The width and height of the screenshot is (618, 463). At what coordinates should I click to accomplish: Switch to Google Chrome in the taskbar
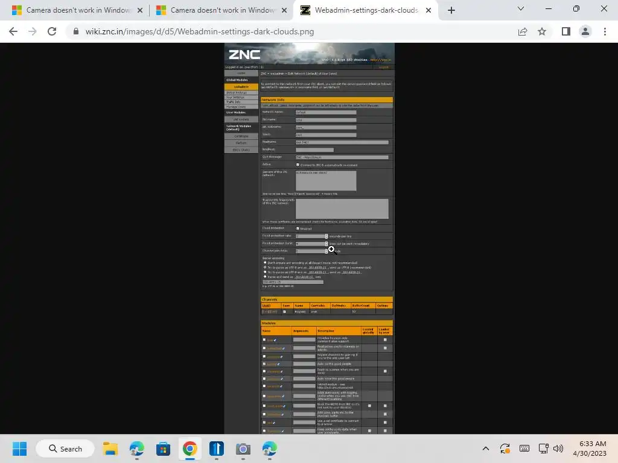pos(190,449)
